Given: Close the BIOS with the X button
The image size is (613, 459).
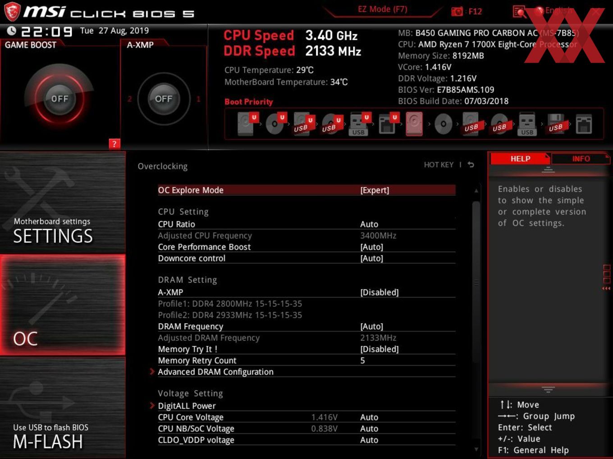Looking at the screenshot, I should click(x=596, y=12).
